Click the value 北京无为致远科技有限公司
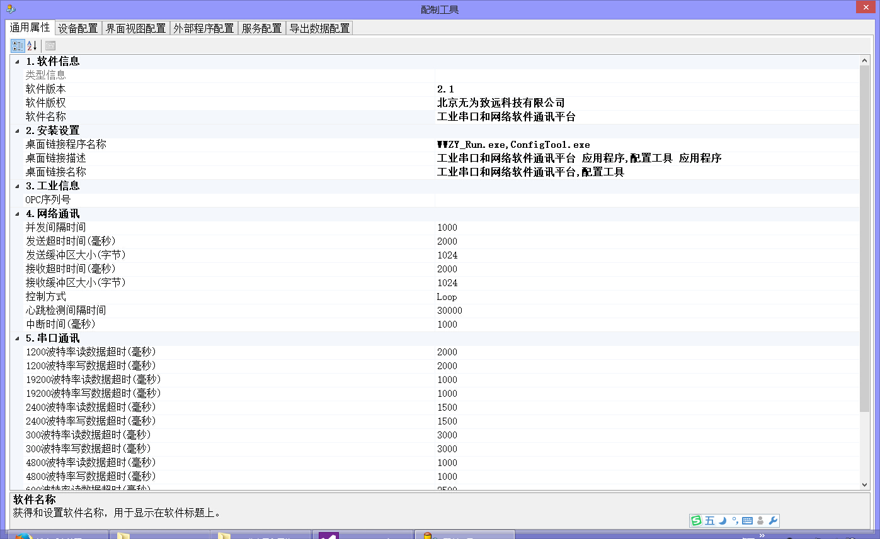Screen dimensions: 880x539 click(x=501, y=103)
